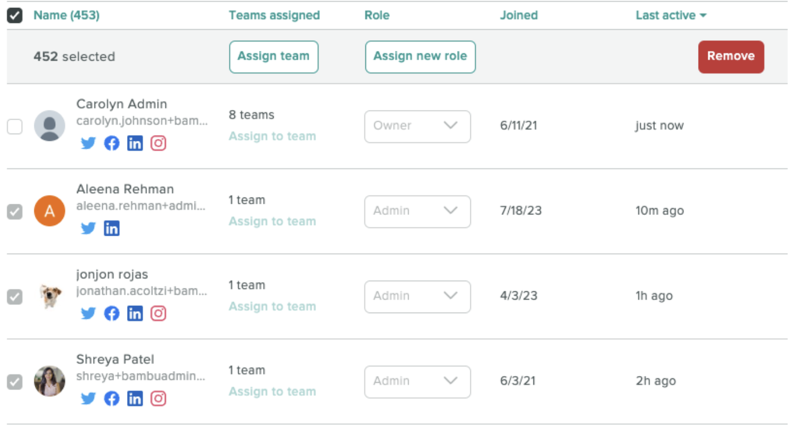Click the Assign new role button
The width and height of the screenshot is (797, 431).
420,57
